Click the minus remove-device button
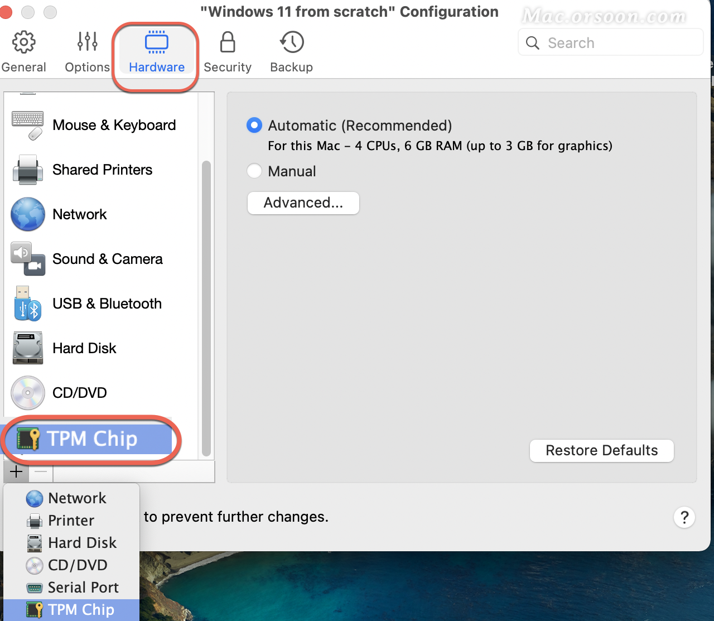This screenshot has width=714, height=621. (x=41, y=472)
